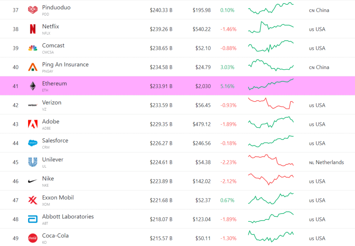Image resolution: width=355 pixels, height=246 pixels.
Task: Open the Abbott Laboratories link
Action: tap(68, 217)
